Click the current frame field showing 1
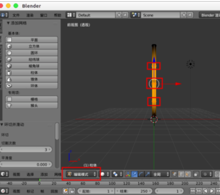 169,191
